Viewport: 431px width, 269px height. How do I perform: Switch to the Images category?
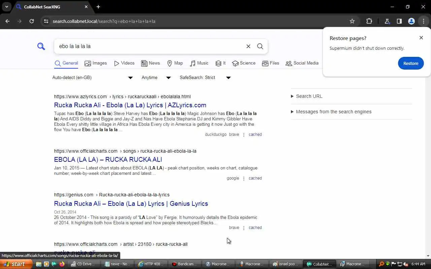(x=96, y=63)
